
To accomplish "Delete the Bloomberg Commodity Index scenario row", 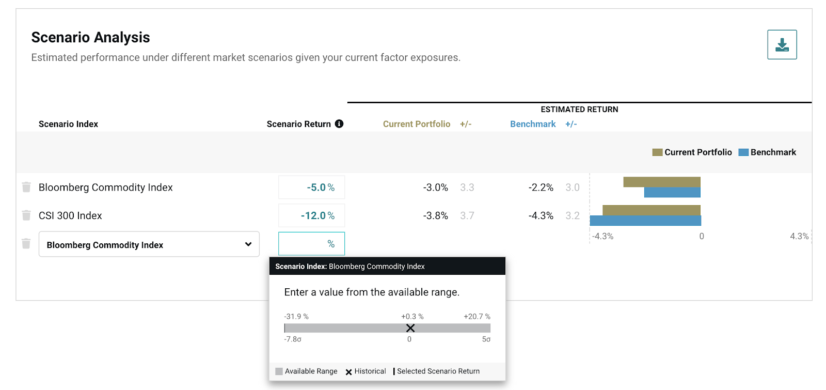I will pyautogui.click(x=26, y=187).
